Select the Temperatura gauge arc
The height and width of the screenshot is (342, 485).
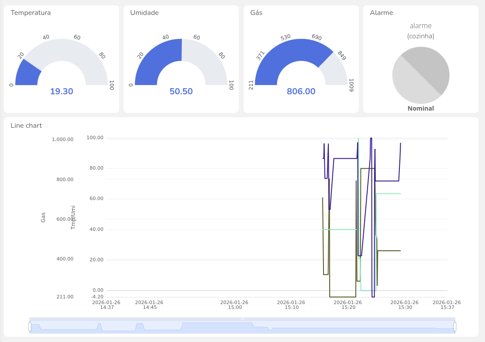click(x=26, y=71)
